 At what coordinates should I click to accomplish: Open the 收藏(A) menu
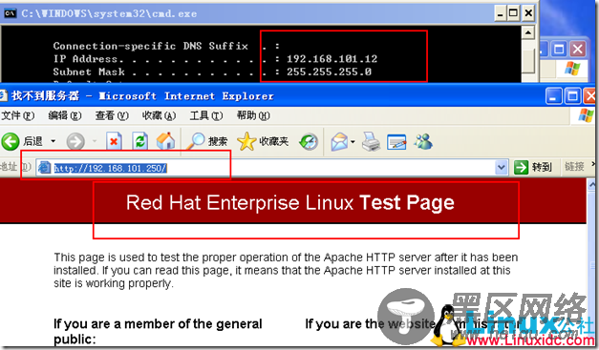point(159,115)
